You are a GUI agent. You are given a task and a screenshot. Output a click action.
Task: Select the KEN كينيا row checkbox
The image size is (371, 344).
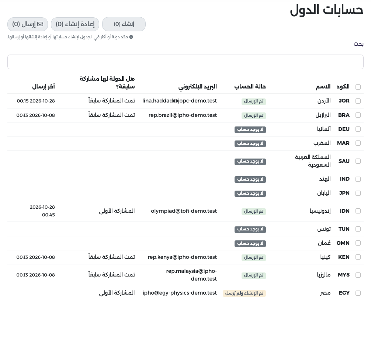[358, 257]
